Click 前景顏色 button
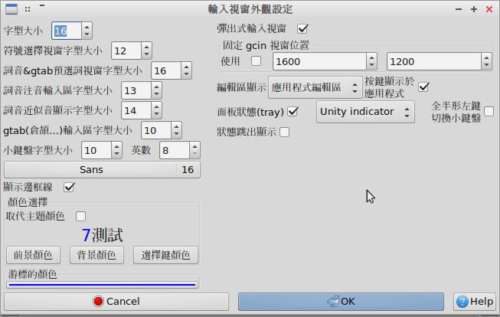The image size is (500, 317). tap(33, 255)
